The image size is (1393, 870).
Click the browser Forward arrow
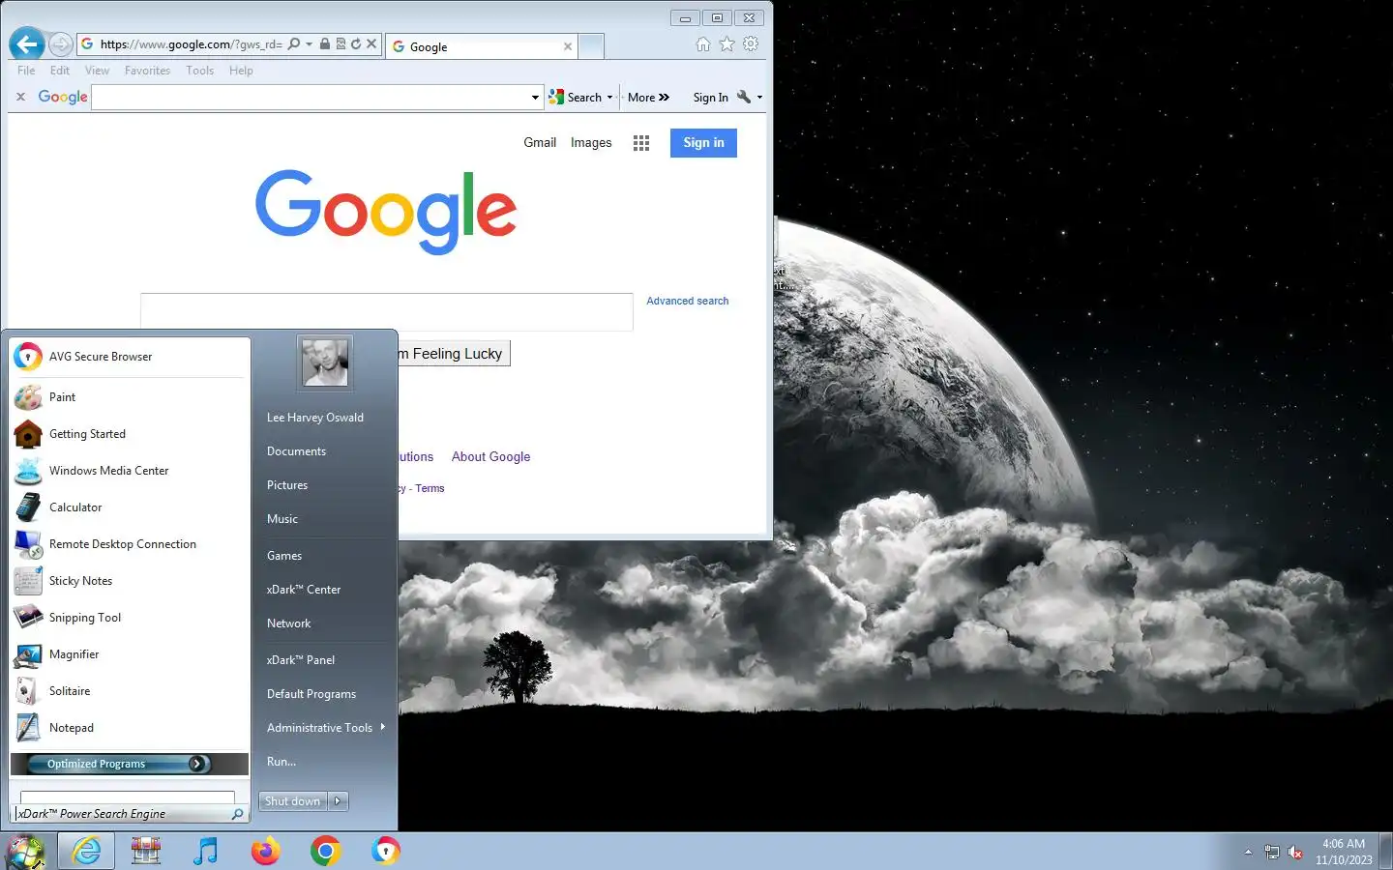click(x=60, y=44)
